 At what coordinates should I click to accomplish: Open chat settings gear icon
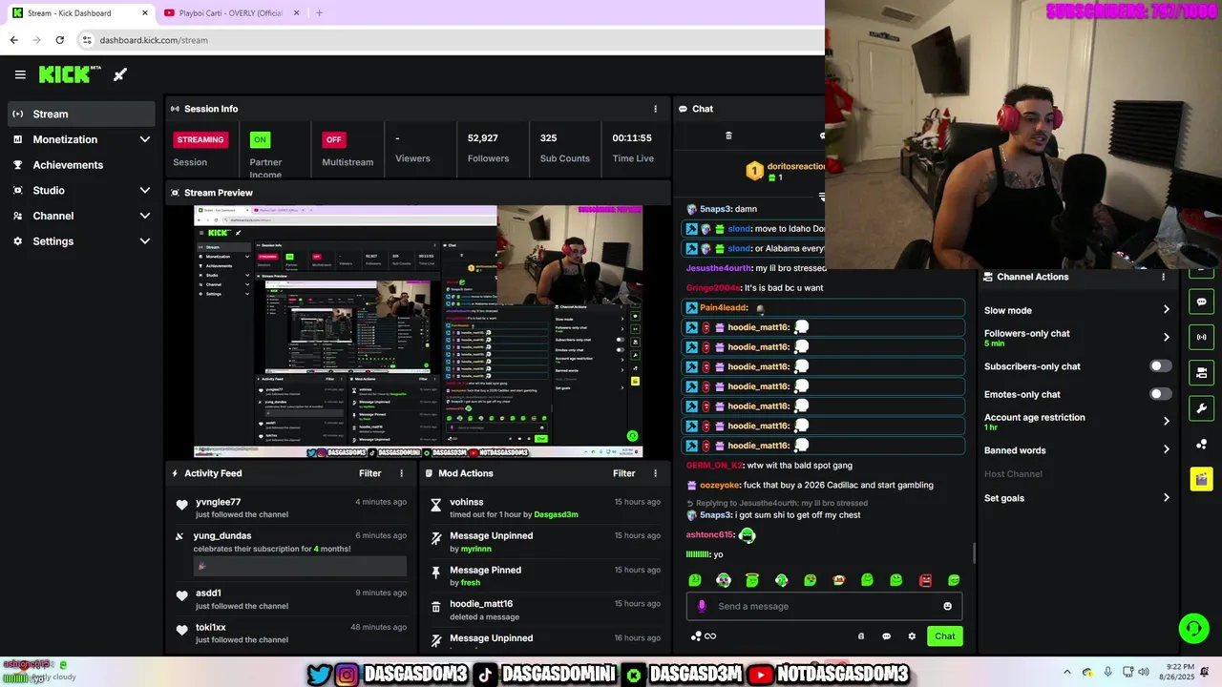(912, 636)
